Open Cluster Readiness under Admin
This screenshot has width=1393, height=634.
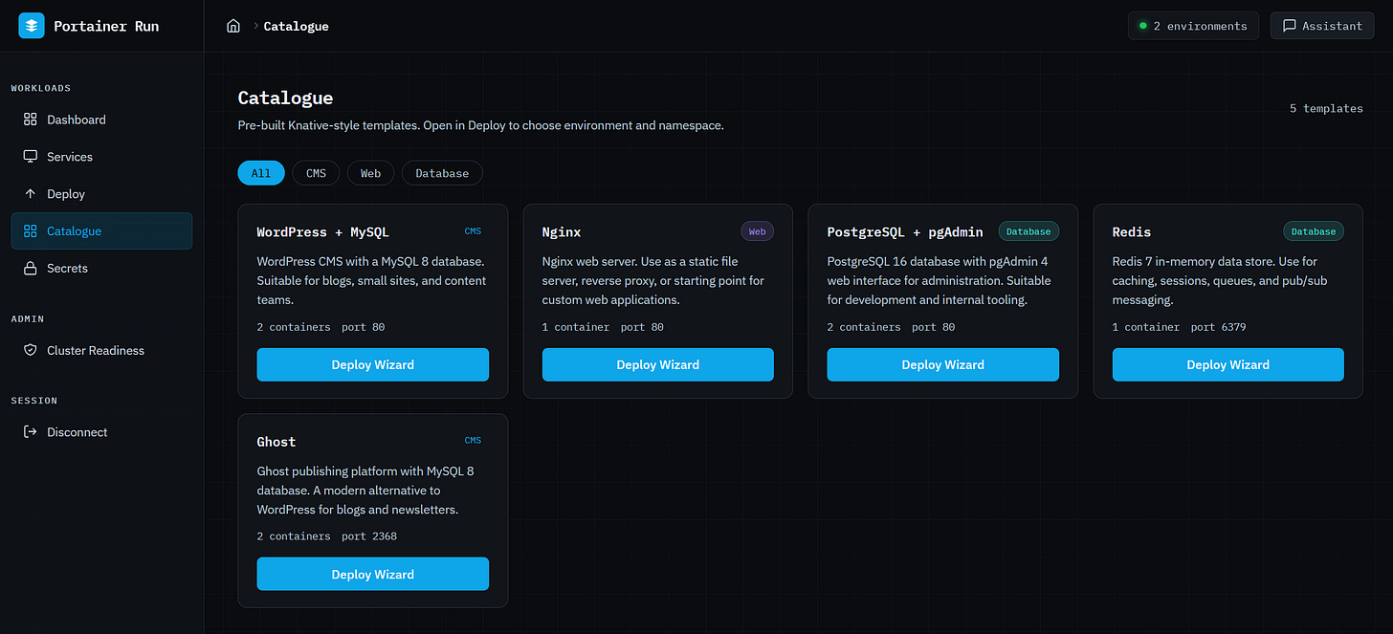coord(101,351)
